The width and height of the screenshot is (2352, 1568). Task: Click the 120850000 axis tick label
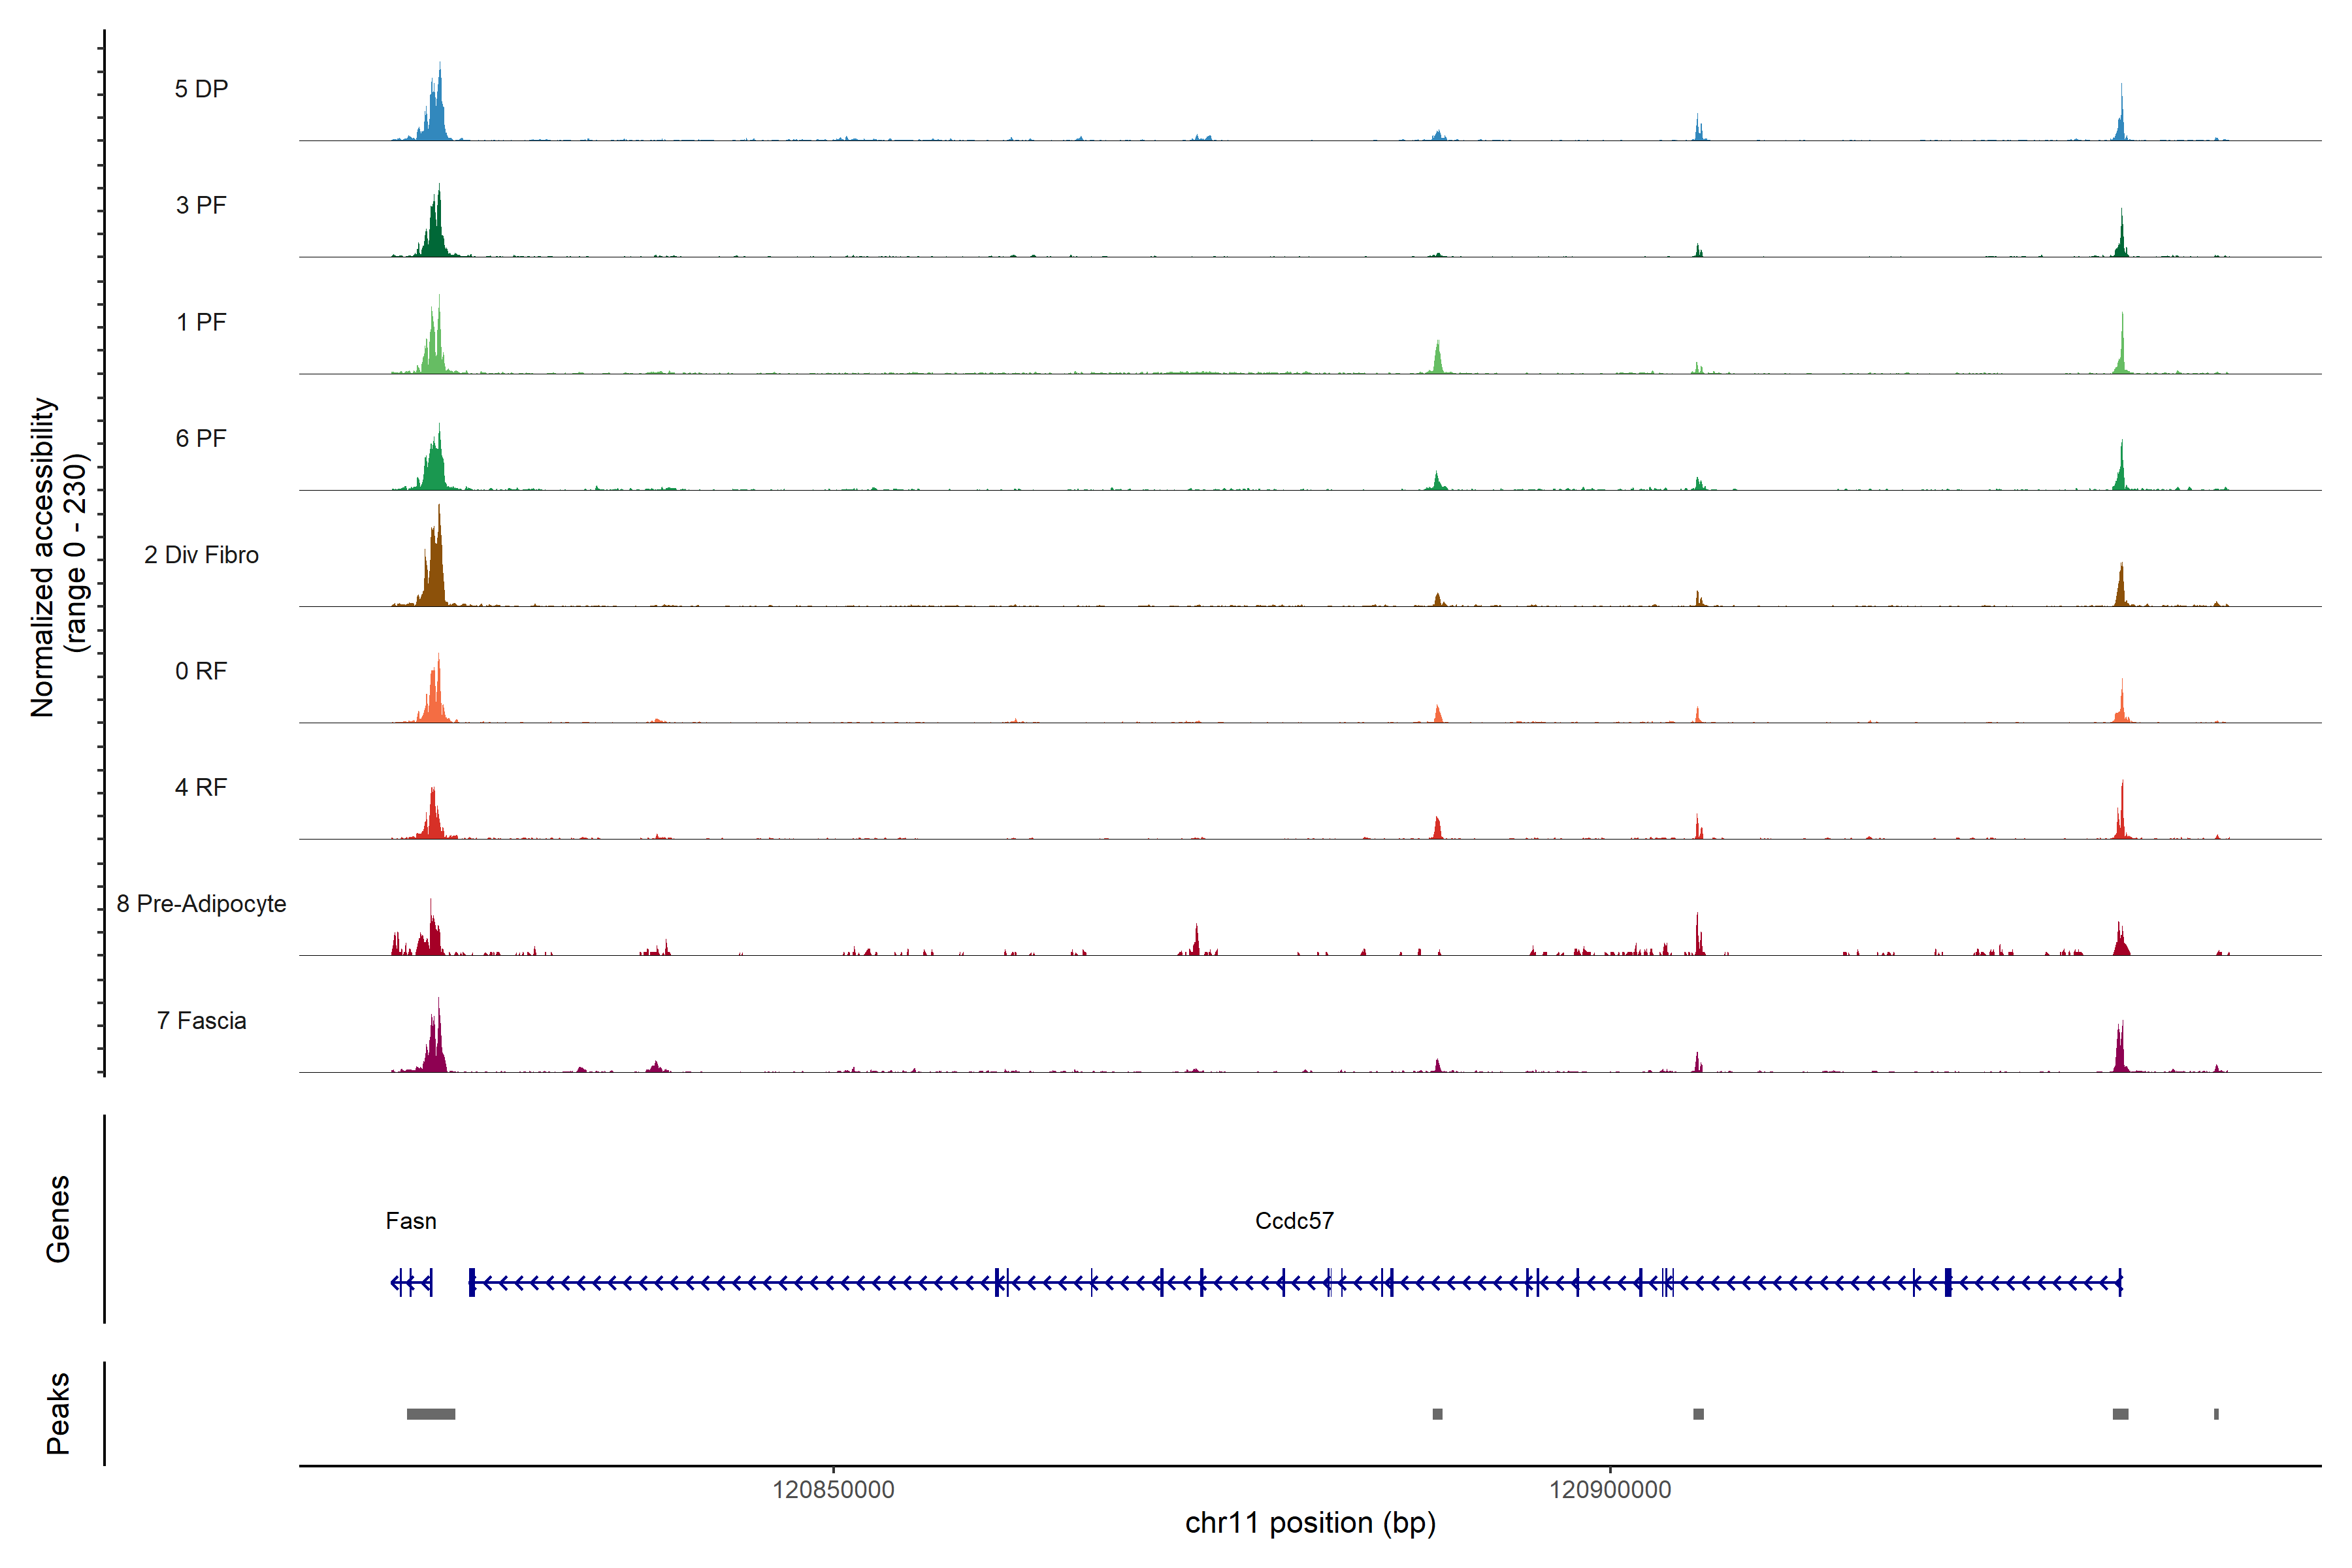click(x=833, y=1490)
